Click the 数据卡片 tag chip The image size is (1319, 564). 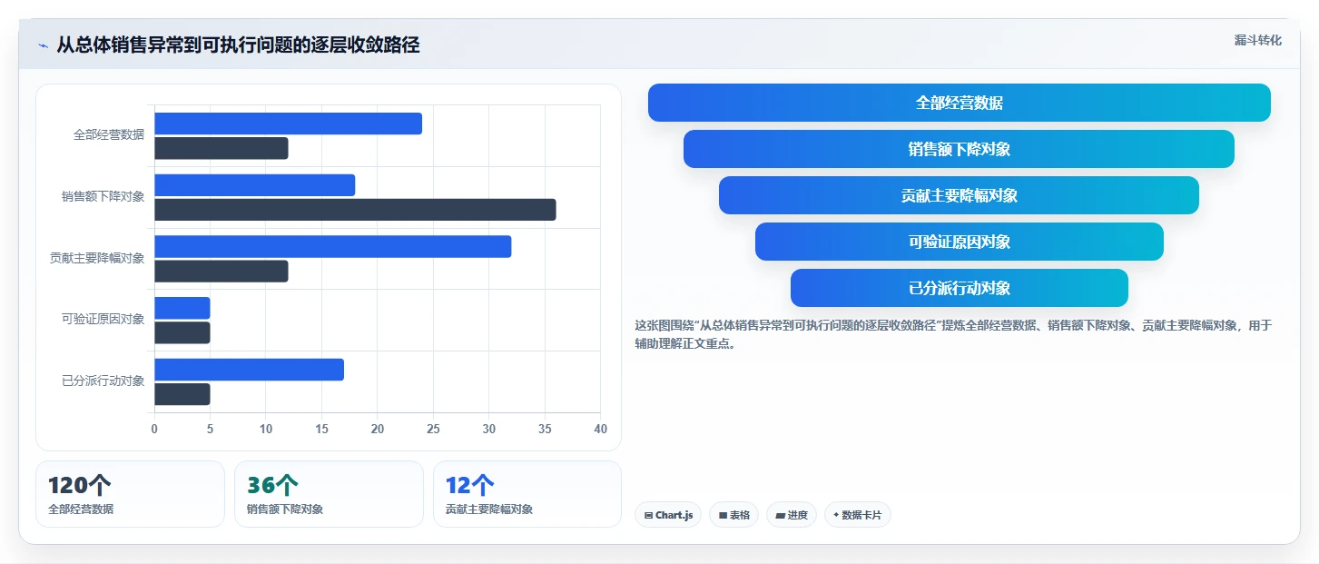(x=857, y=515)
